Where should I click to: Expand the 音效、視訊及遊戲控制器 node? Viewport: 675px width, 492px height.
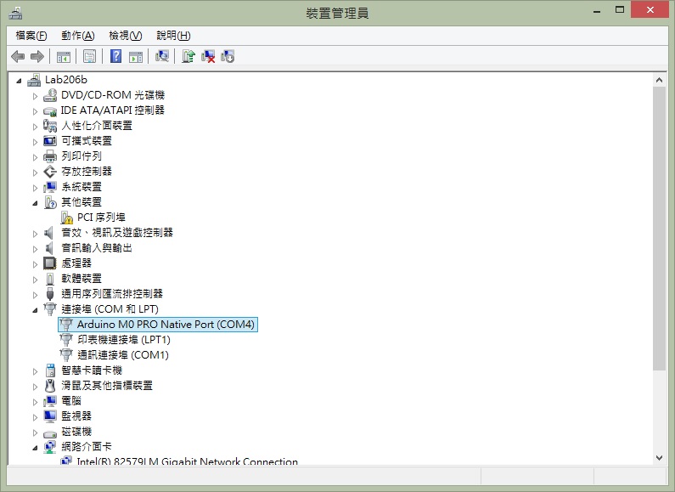[36, 234]
